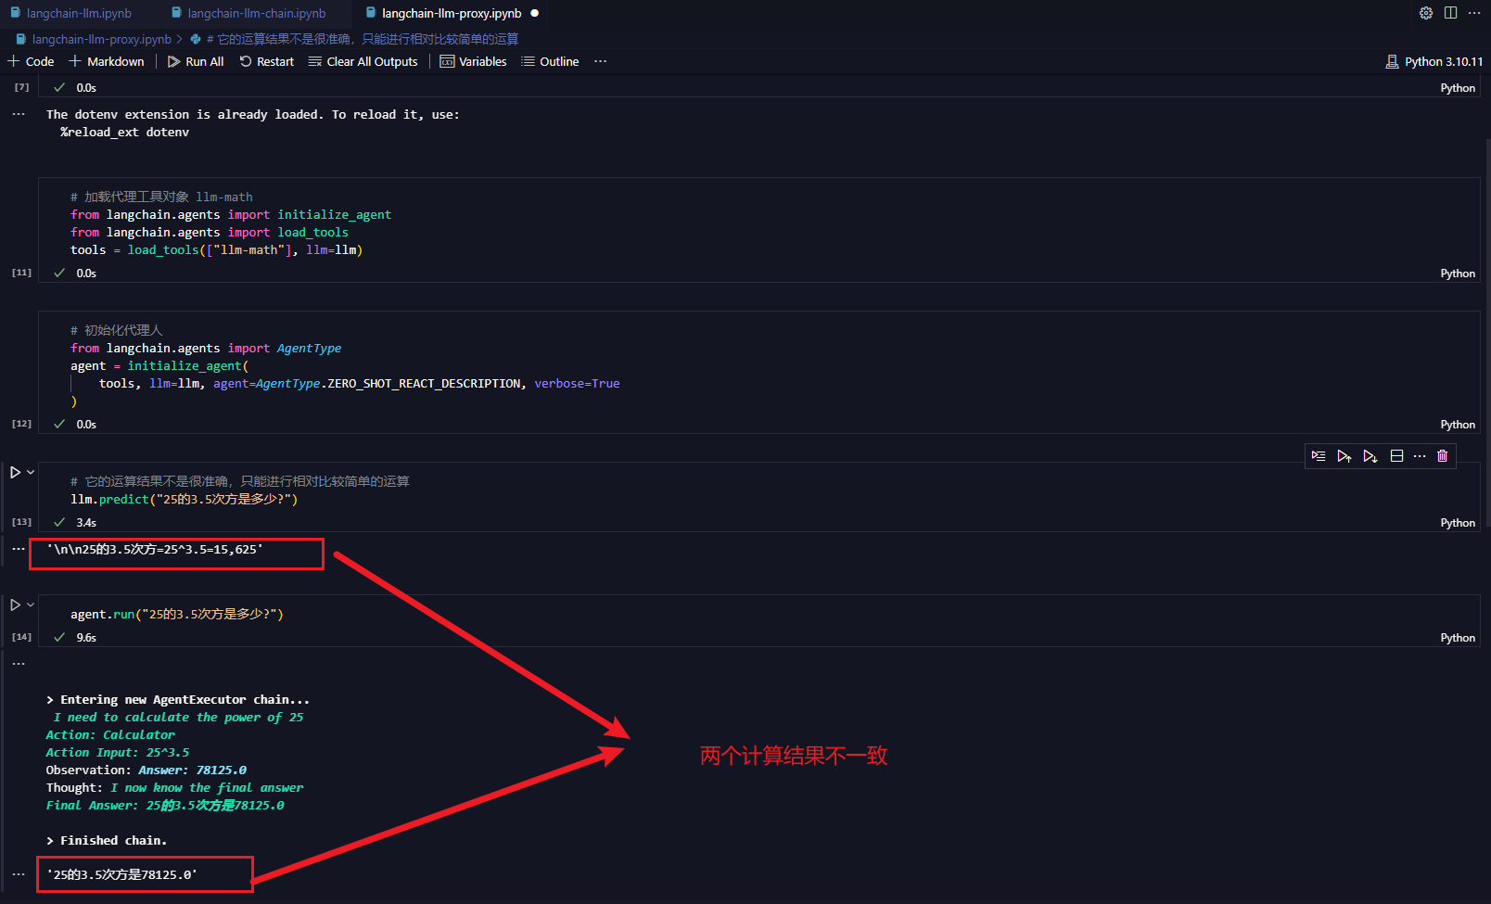Click the '9.6s' execution time of cell [14]
This screenshot has width=1491, height=904.
(x=86, y=638)
